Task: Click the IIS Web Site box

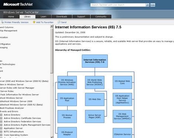Action: (x=95, y=99)
